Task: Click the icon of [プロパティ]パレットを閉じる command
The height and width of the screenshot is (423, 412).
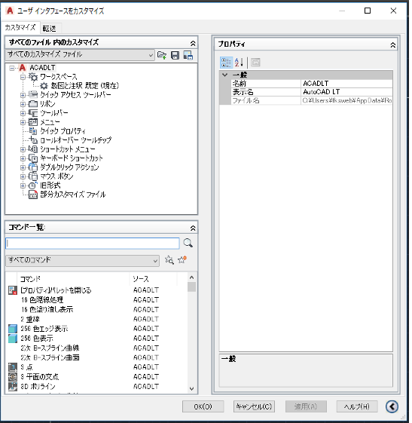Action: tap(12, 290)
